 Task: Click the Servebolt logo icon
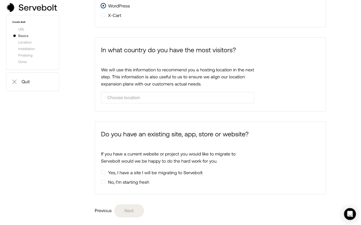(11, 7)
